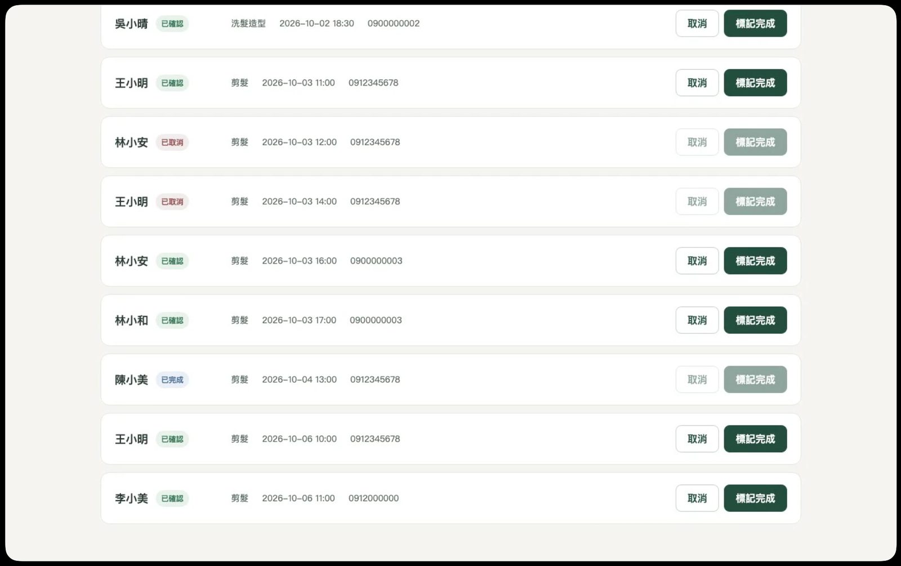Click 取消 on 林小安's 16:00 booking
Viewport: 901px width, 566px height.
(x=697, y=261)
